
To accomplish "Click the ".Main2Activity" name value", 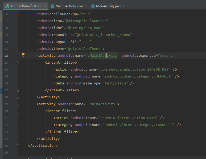I will (x=102, y=56).
